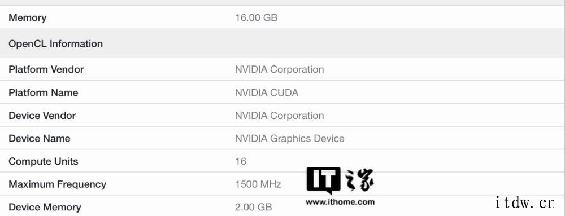Click the Device Name label
This screenshot has height=216, width=565.
(x=40, y=138)
